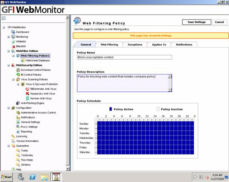Open Server Manager in the taskbar
Screen dimensions: 229x182
coord(21,177)
